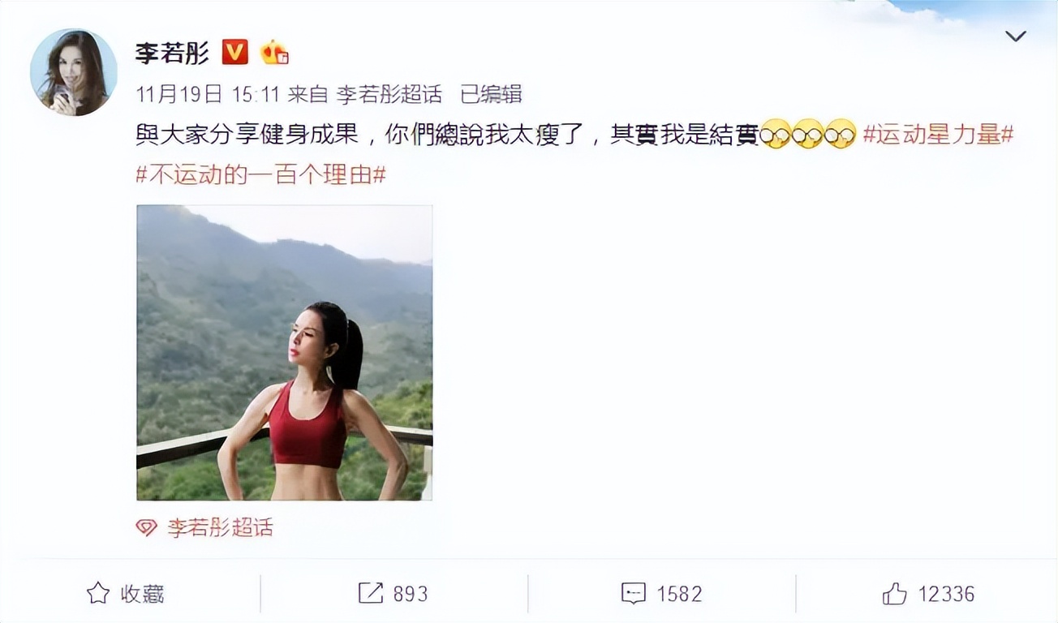This screenshot has height=623, width=1058.
Task: Click the profile avatar picture
Action: point(74,72)
